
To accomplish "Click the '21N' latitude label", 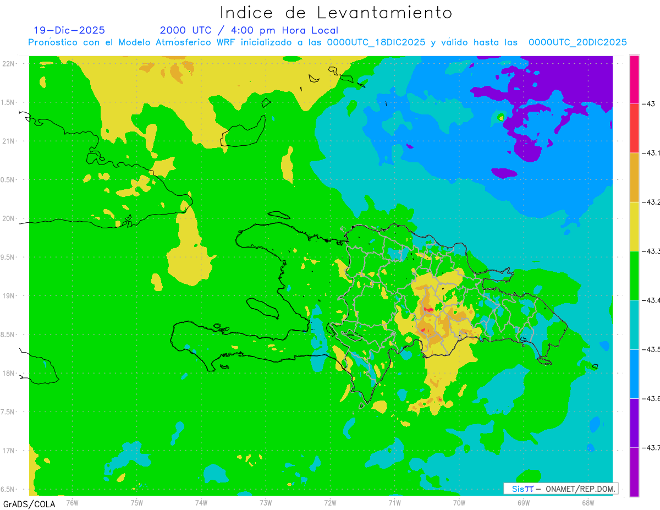I will (x=9, y=141).
